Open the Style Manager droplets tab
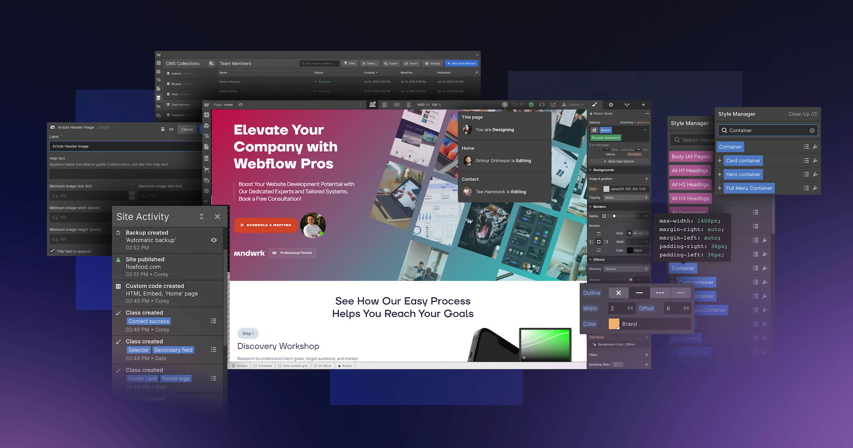 tap(627, 105)
